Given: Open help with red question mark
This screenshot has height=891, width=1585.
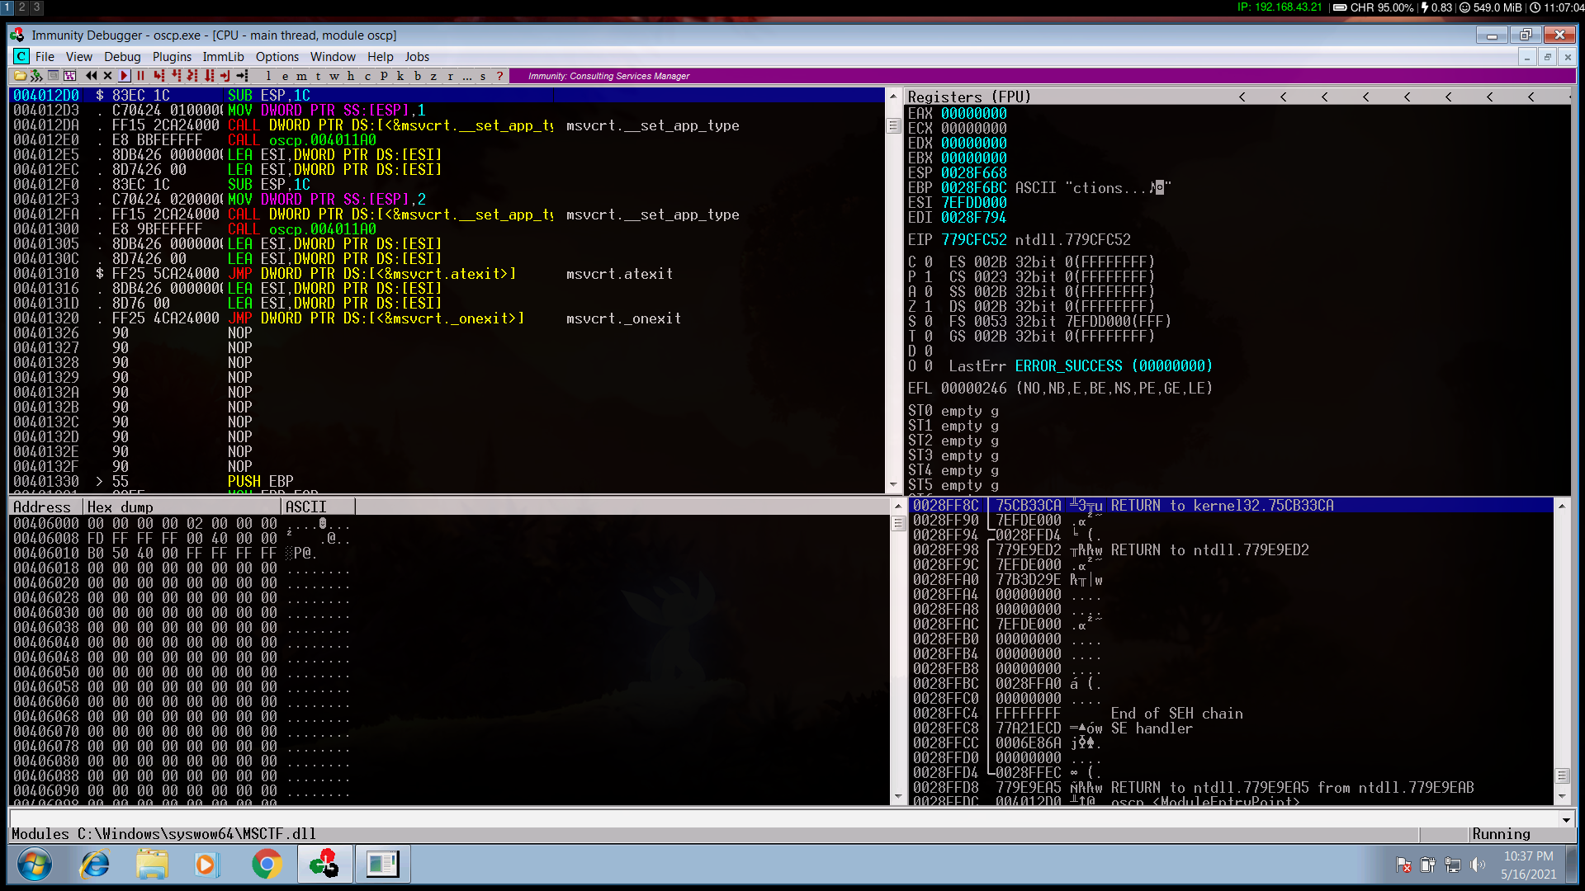Looking at the screenshot, I should [499, 76].
